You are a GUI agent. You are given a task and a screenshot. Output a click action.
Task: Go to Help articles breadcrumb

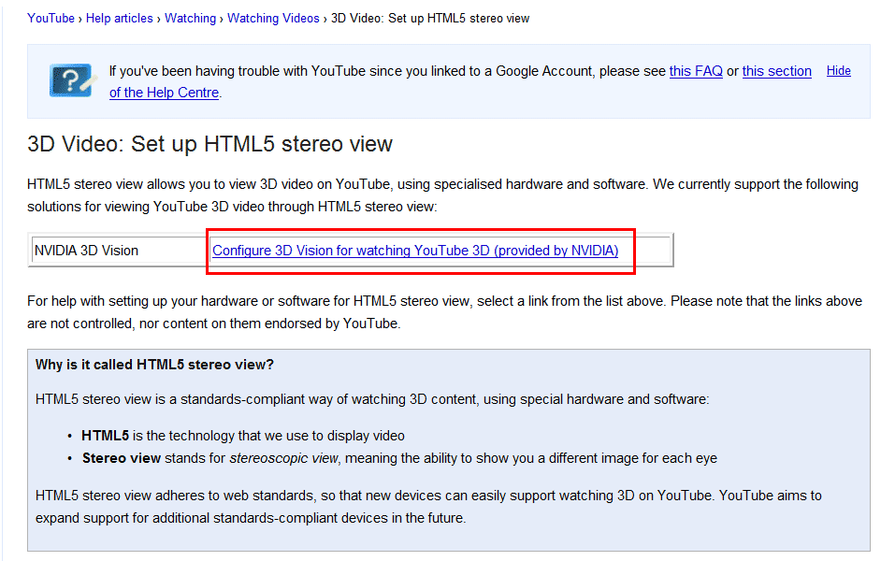(119, 19)
